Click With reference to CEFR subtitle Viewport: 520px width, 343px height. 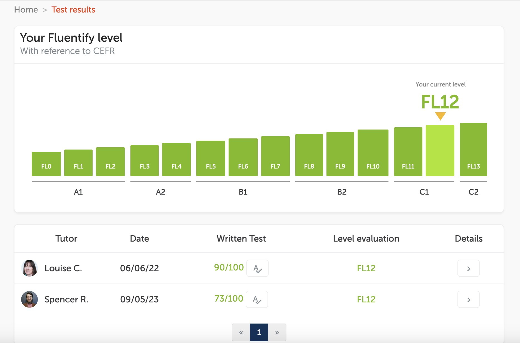(67, 51)
